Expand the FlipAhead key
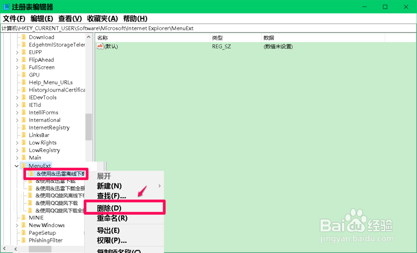Screen dimensions: 417x253 (x=17, y=60)
